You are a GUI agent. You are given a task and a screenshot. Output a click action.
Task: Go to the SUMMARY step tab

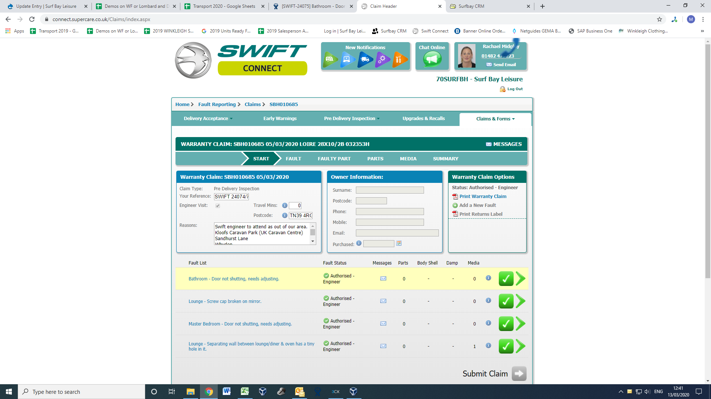(x=445, y=159)
